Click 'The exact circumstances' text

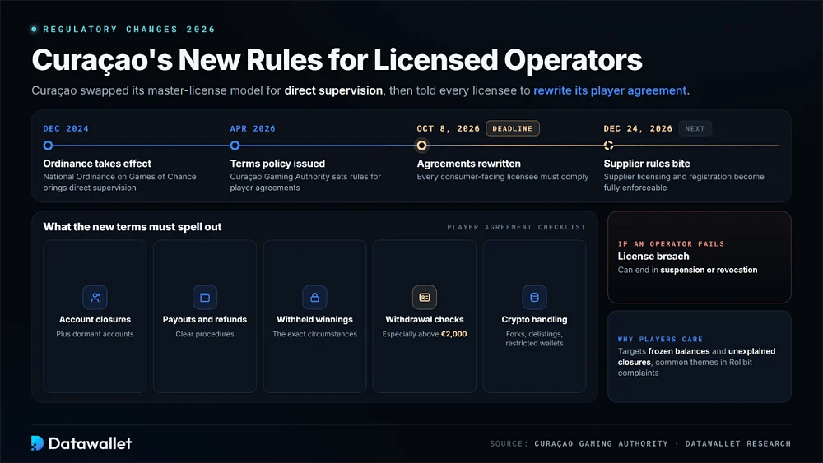pos(315,334)
